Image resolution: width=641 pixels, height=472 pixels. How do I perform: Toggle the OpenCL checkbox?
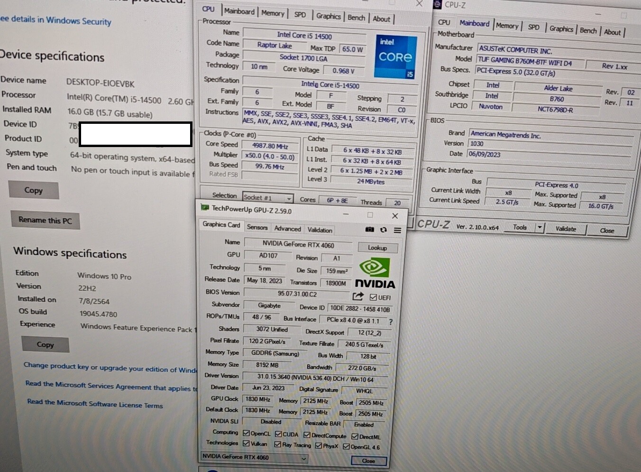246,433
